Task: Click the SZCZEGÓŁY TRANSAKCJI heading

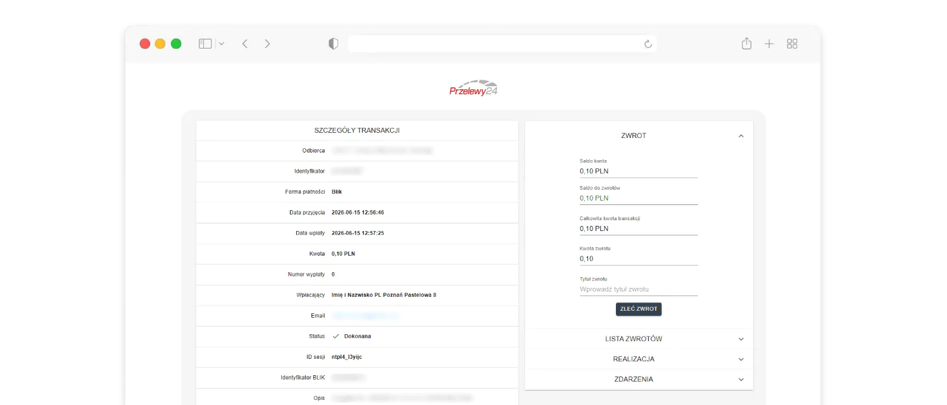Action: coord(357,130)
